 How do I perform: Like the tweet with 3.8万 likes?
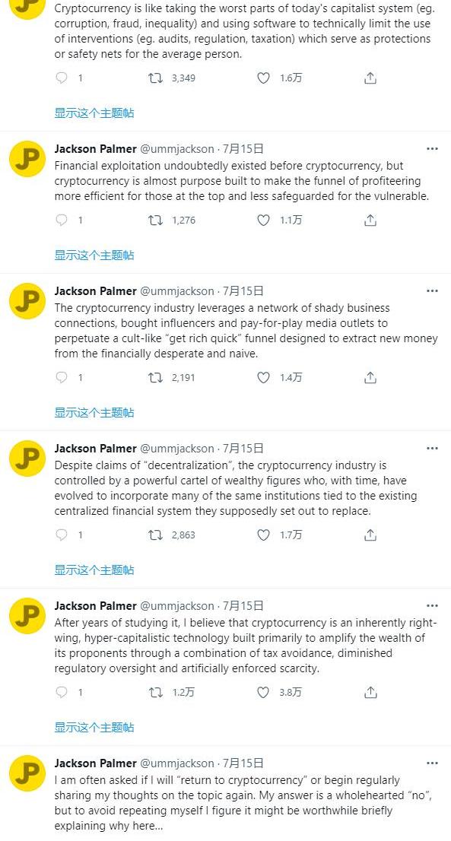[263, 693]
